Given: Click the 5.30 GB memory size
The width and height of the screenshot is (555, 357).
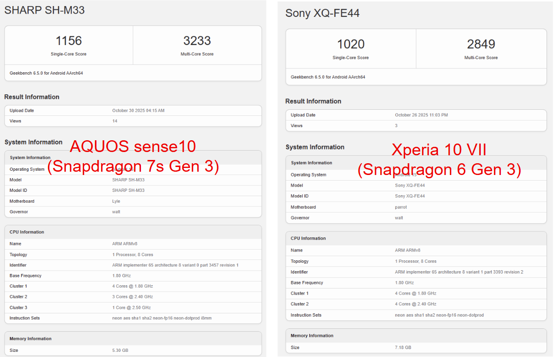Looking at the screenshot, I should pos(120,350).
